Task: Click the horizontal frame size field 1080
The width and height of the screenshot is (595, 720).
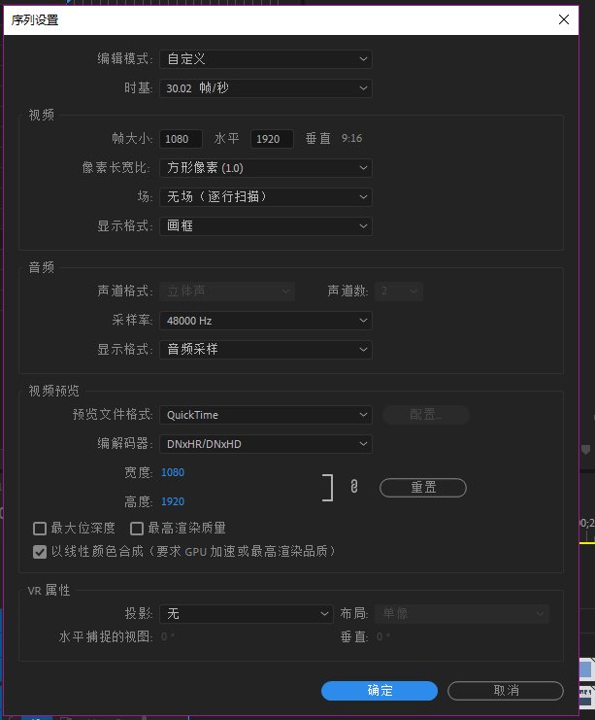Action: coord(181,139)
